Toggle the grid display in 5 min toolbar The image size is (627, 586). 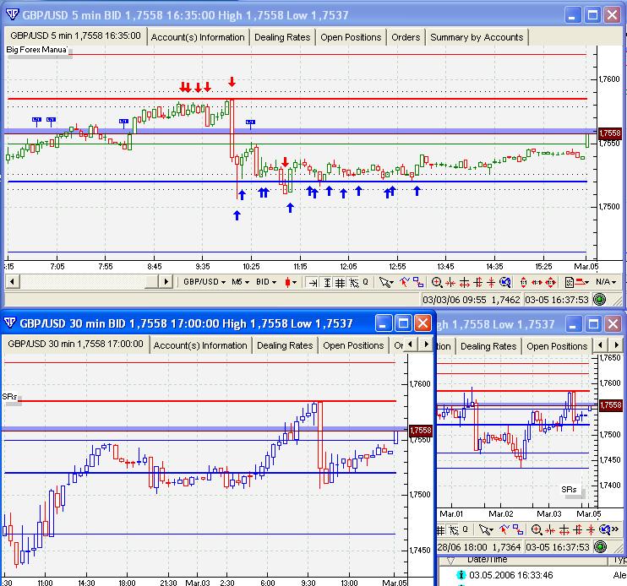tap(340, 282)
